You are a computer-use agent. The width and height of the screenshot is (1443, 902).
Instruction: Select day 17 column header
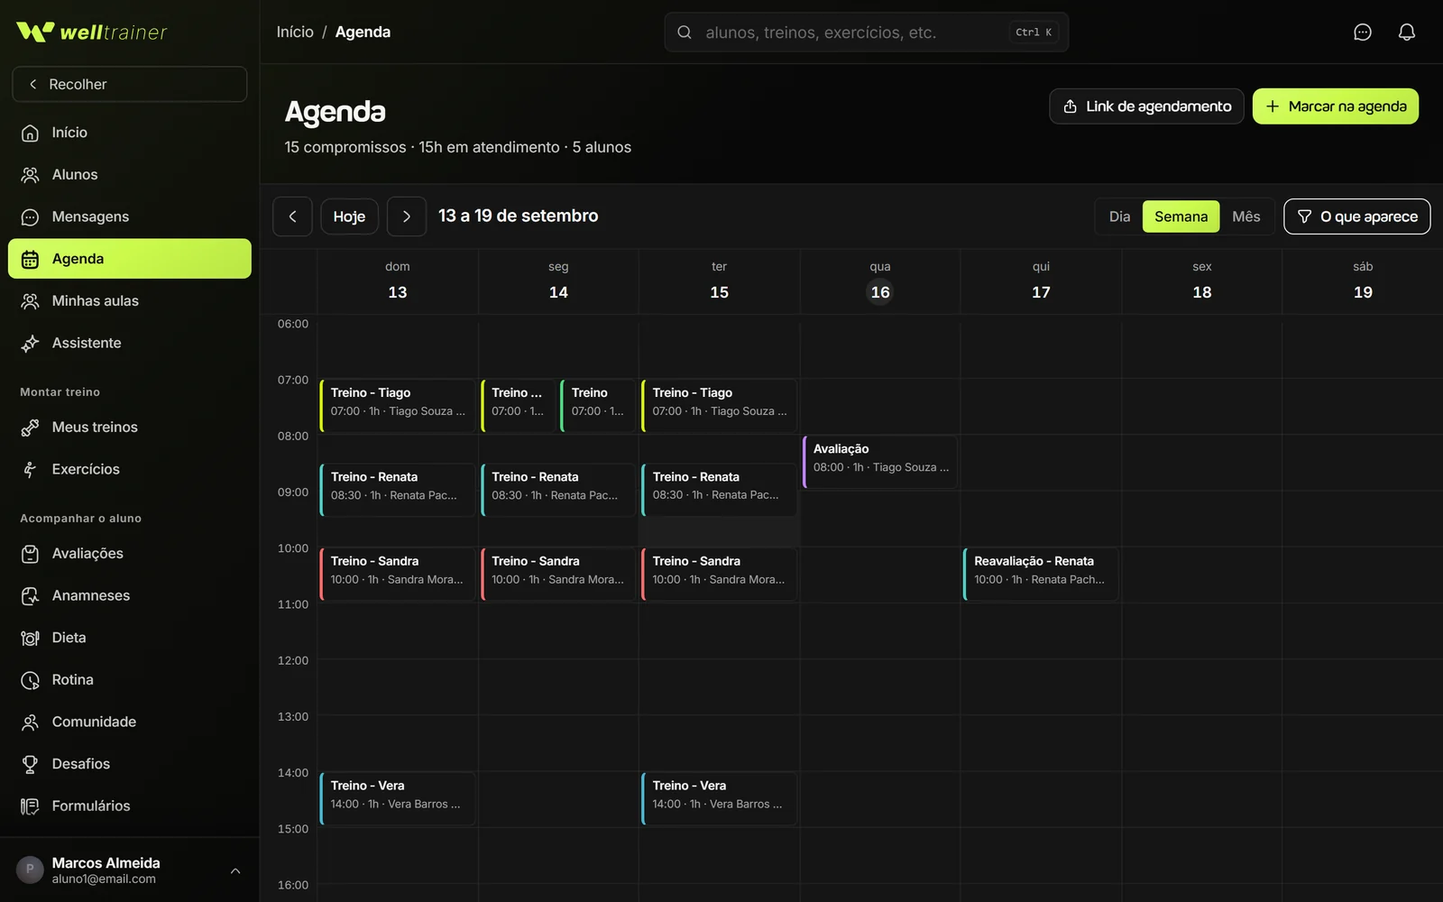click(1041, 281)
